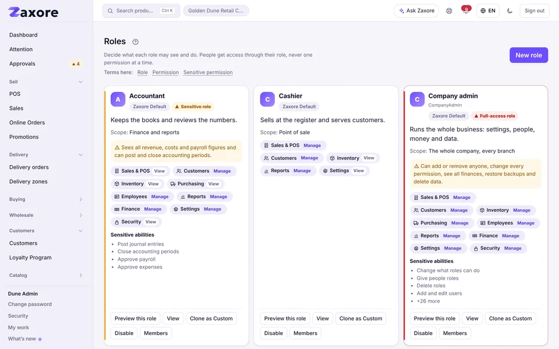This screenshot has width=559, height=349.
Task: Click Accountant's Purchasing View chip
Action: (x=195, y=184)
